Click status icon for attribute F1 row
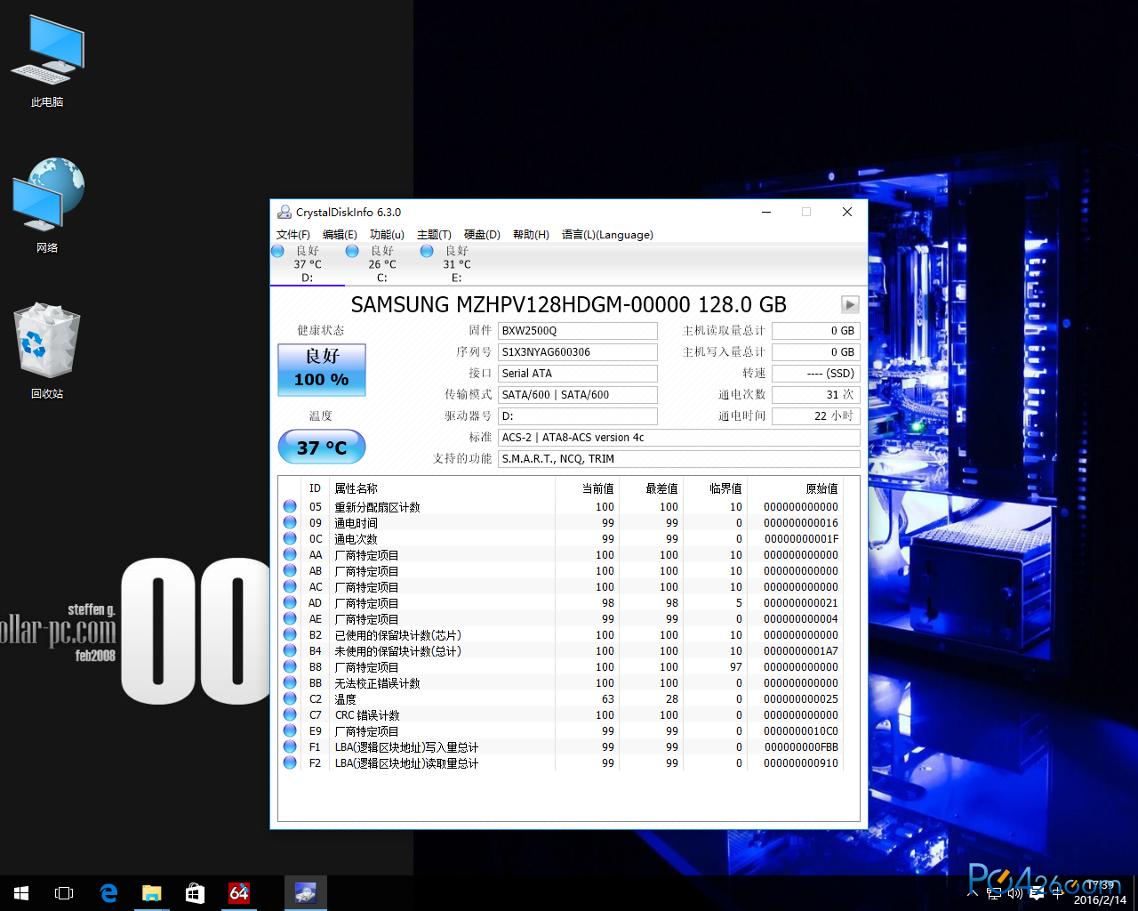This screenshot has height=911, width=1138. [x=290, y=746]
